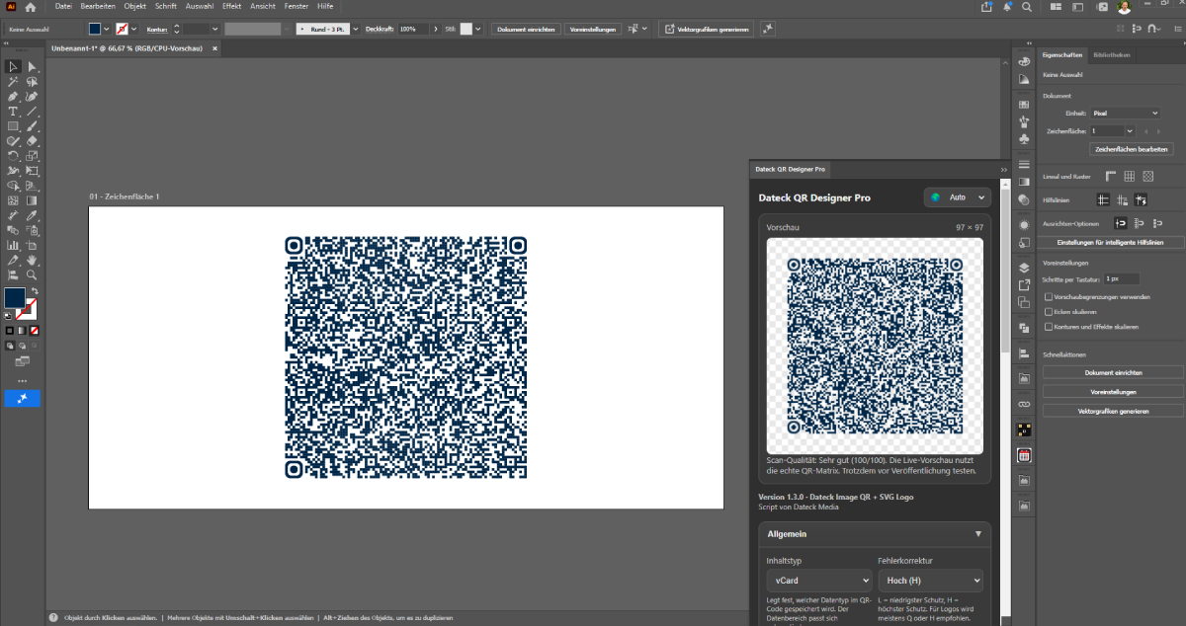Collapse the Allgemein section
The image size is (1186, 626).
click(977, 534)
